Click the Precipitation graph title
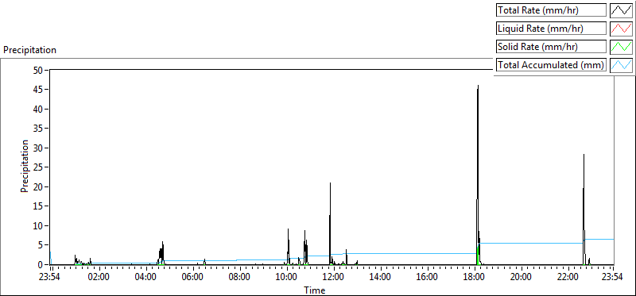The image size is (636, 296). pyautogui.click(x=29, y=50)
